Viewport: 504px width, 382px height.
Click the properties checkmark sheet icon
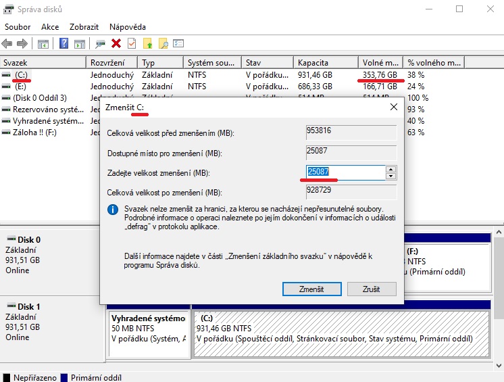tap(132, 43)
